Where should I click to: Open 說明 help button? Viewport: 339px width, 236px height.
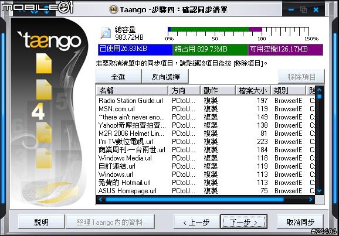41,222
